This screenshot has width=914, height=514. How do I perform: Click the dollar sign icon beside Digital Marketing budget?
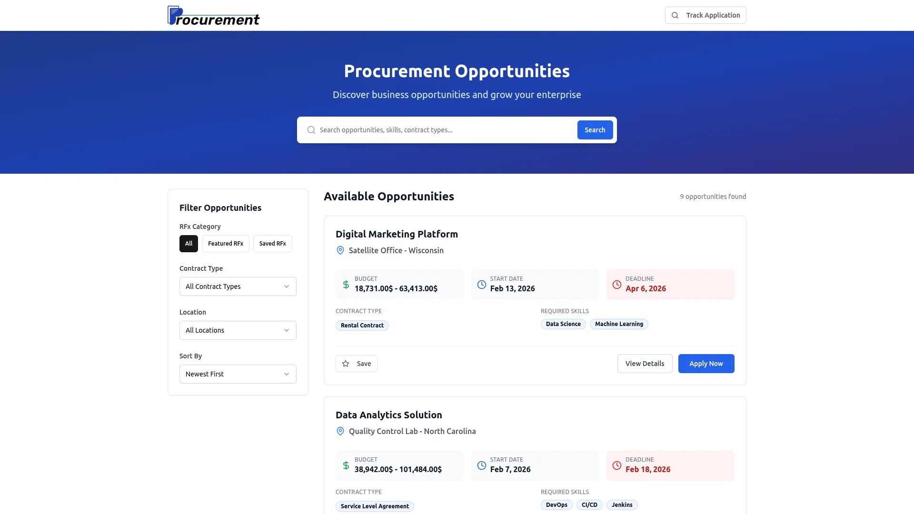click(346, 285)
